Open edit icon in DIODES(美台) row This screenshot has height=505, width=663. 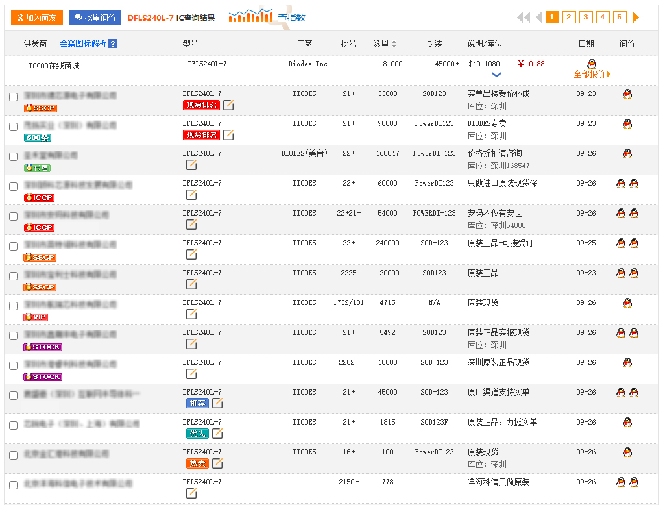coord(191,164)
